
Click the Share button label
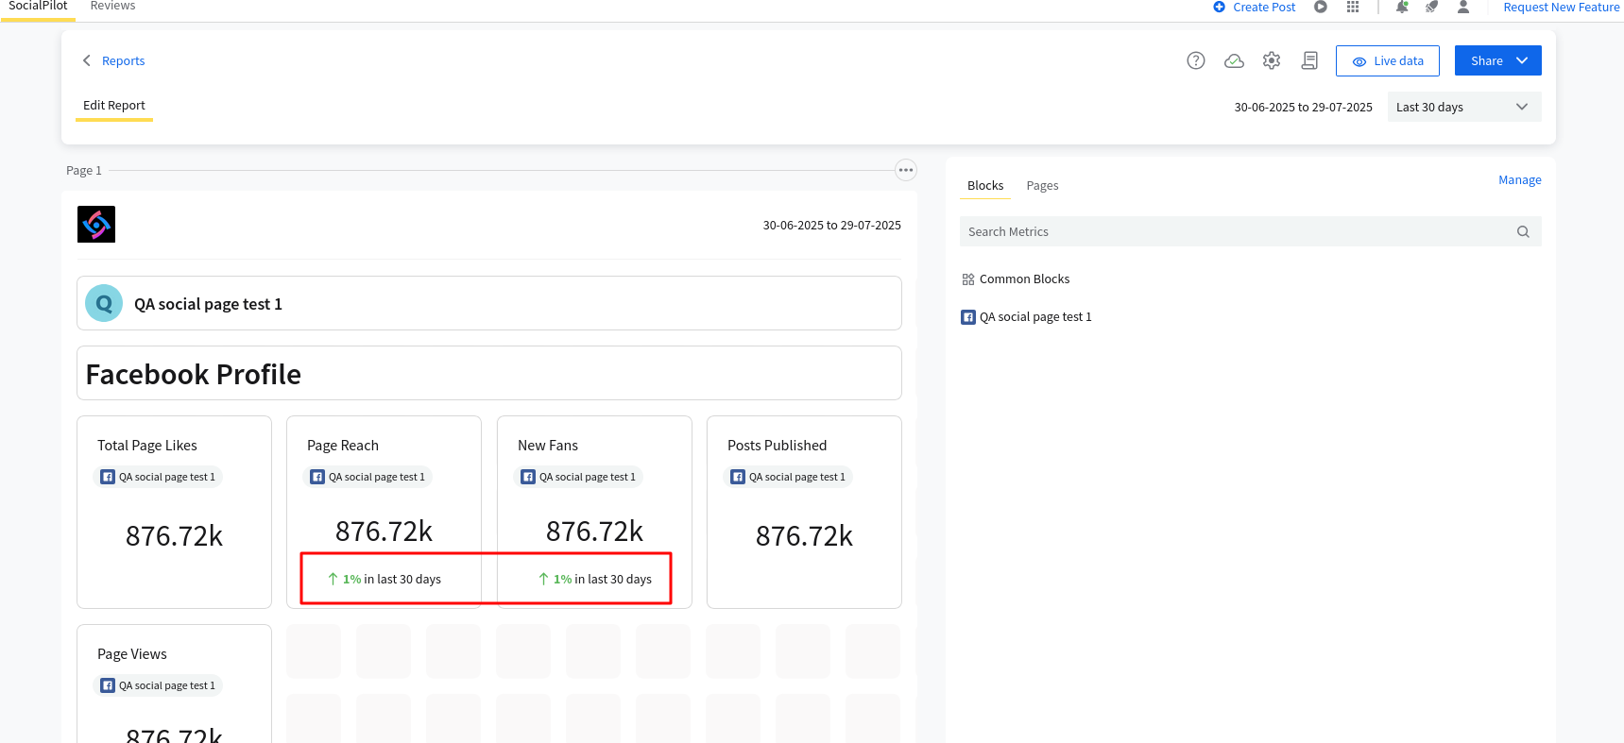[x=1486, y=60]
